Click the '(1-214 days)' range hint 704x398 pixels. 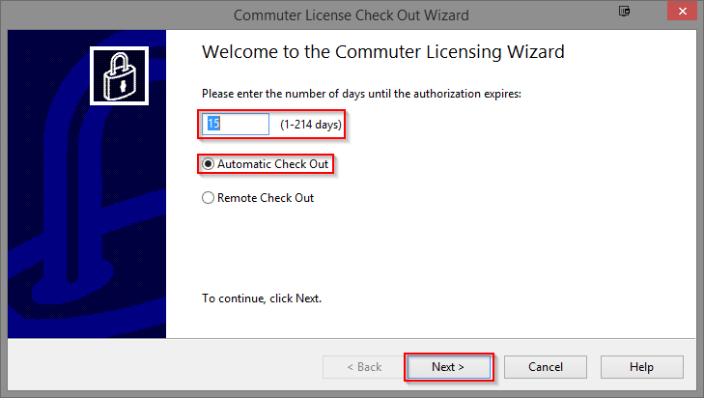[311, 125]
